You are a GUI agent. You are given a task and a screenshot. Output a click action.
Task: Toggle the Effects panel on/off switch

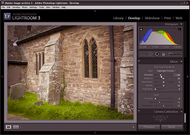[139, 62]
